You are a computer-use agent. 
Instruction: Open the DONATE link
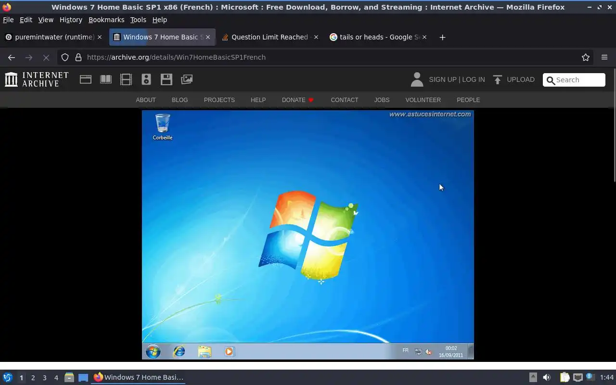tap(297, 100)
